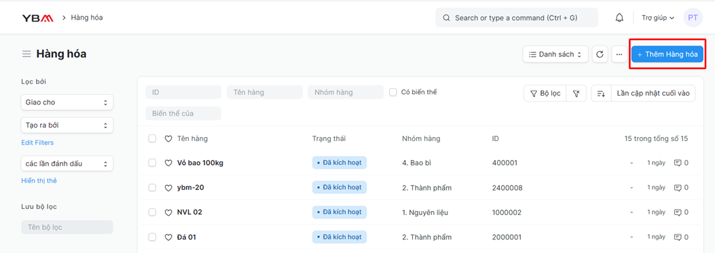The height and width of the screenshot is (253, 715).
Task: Select all rows with header checkbox
Action: click(x=152, y=138)
